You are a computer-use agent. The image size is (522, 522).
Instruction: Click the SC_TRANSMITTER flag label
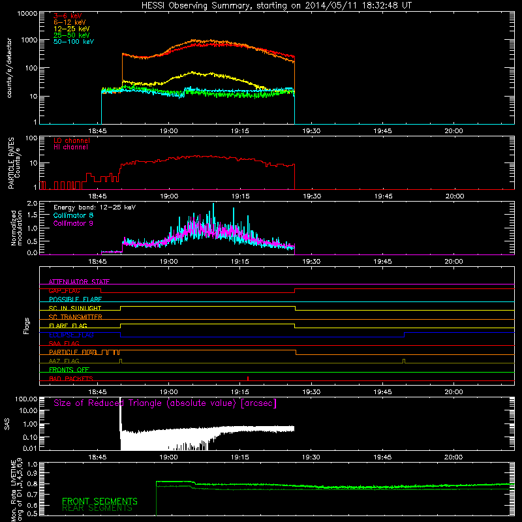coord(76,317)
